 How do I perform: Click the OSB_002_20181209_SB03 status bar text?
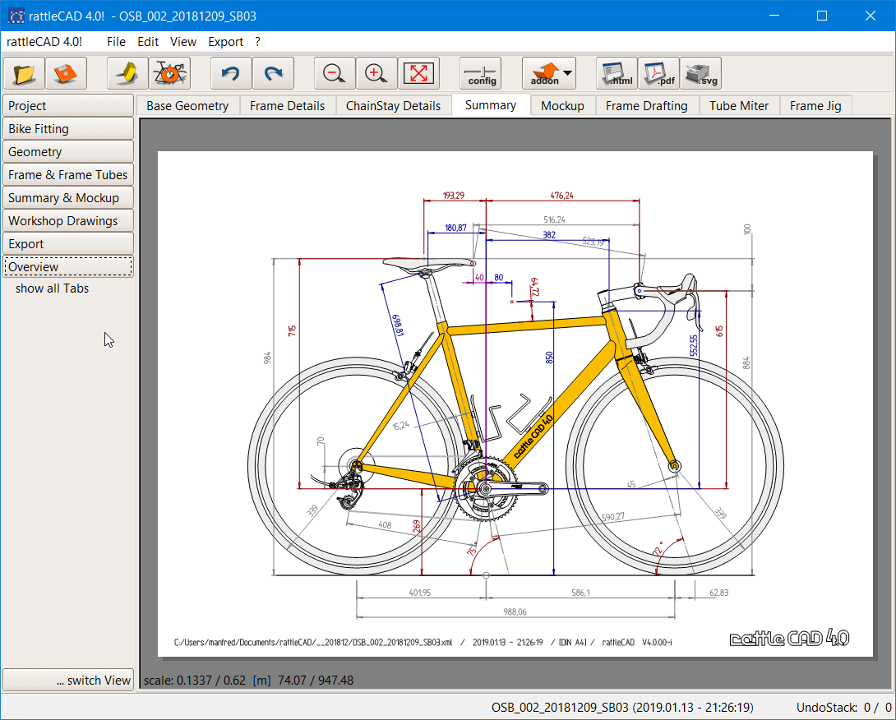click(x=622, y=708)
